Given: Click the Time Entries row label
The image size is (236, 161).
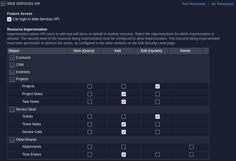Looking at the screenshot, I should pyautogui.click(x=32, y=154).
